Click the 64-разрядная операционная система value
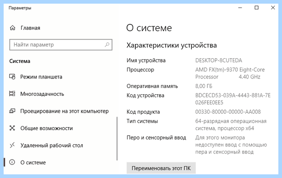The width and height of the screenshot is (282, 178). coord(231,125)
